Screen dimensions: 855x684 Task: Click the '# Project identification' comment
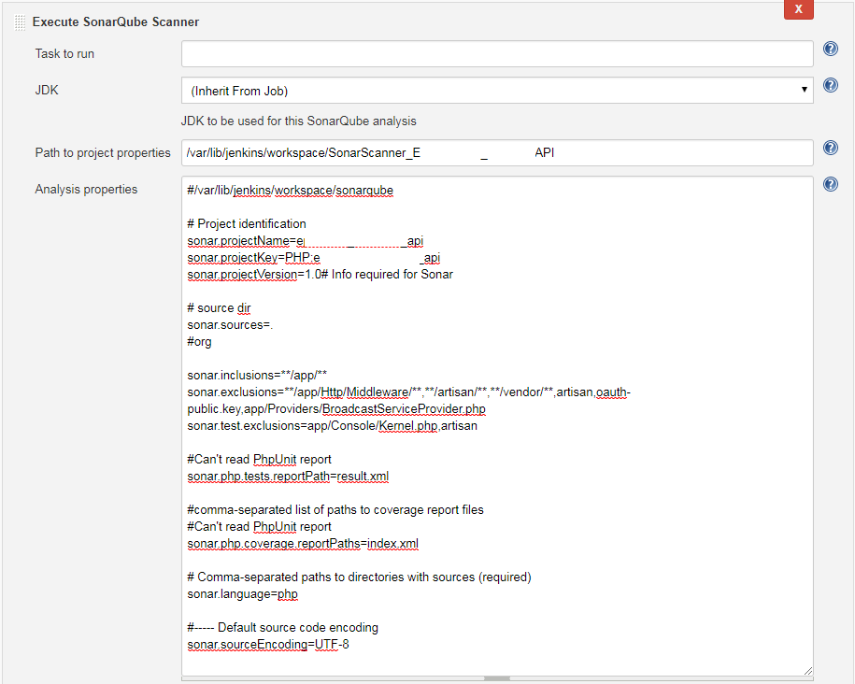[247, 223]
